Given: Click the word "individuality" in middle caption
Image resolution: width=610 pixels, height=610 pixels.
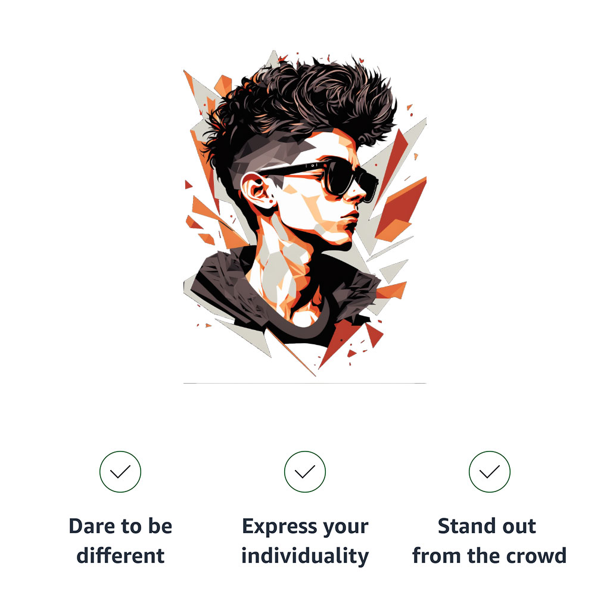Looking at the screenshot, I should [x=304, y=556].
